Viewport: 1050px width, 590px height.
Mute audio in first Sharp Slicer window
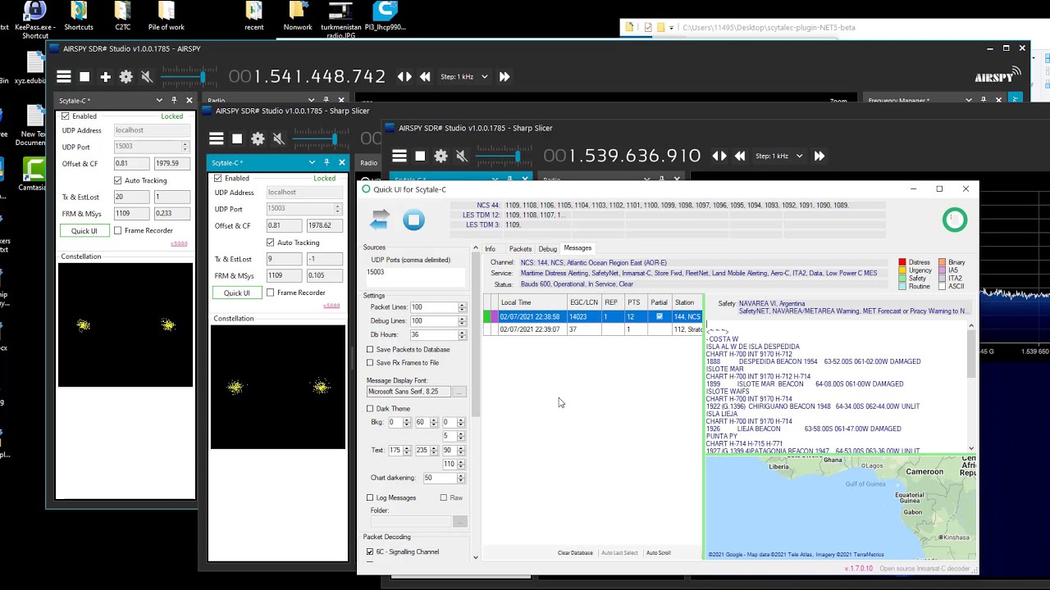[278, 138]
